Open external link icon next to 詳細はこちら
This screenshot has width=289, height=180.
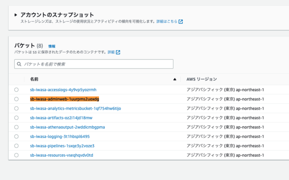point(181,22)
